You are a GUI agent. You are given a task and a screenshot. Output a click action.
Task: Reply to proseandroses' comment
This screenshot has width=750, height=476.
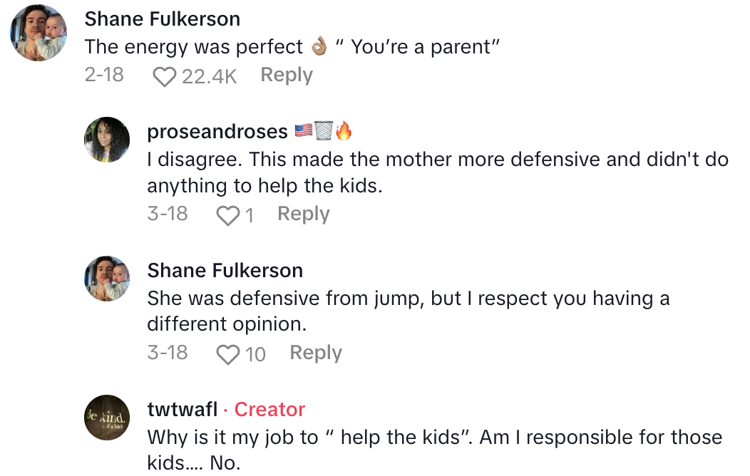pos(303,214)
